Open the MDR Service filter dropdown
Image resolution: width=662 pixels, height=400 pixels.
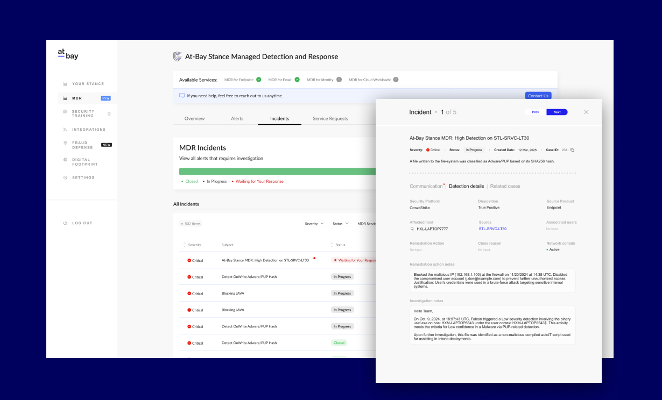(x=366, y=224)
